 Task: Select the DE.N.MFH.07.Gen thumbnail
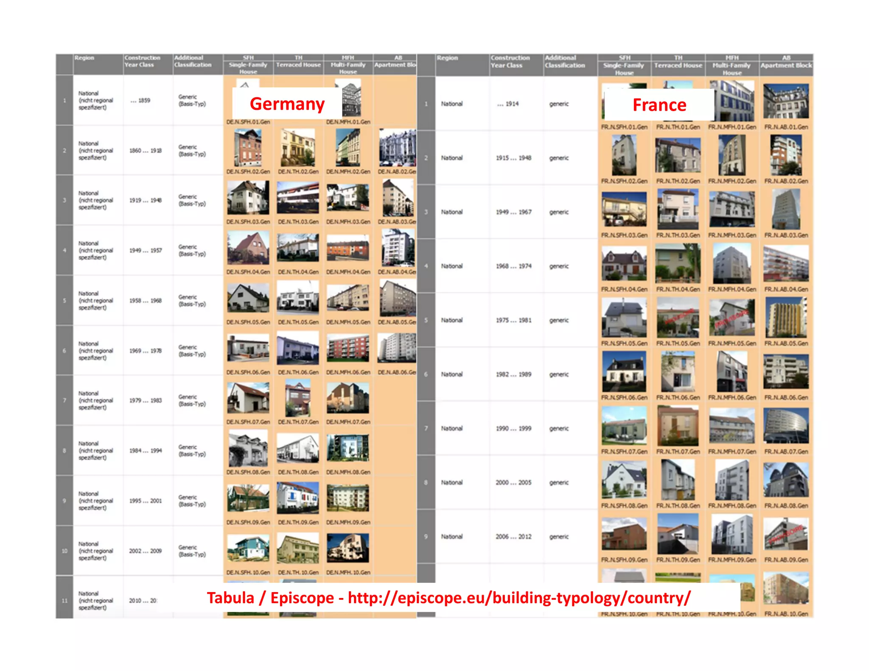tap(348, 398)
